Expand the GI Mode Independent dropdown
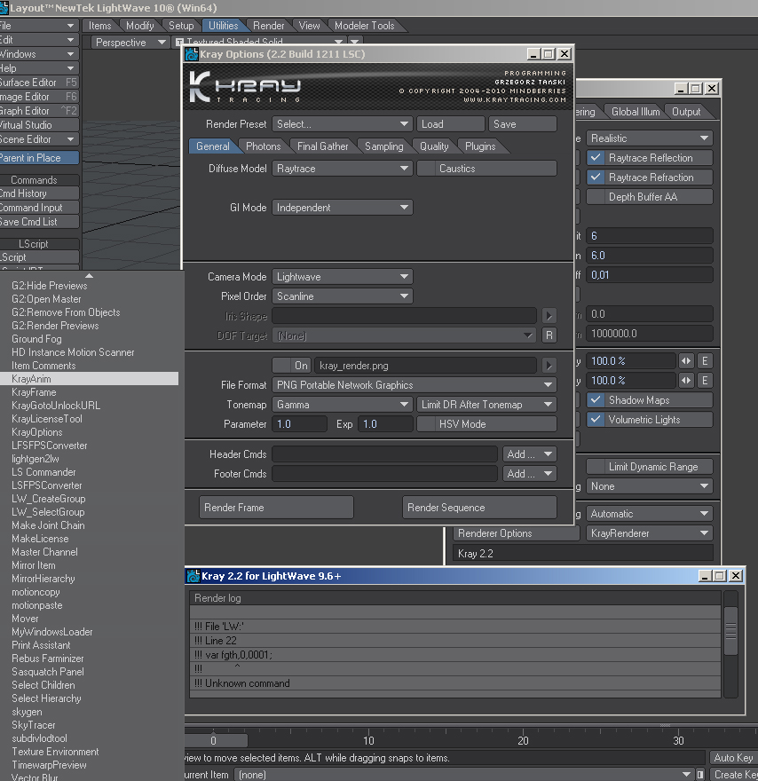Screen dimensions: 758x781 pos(342,207)
